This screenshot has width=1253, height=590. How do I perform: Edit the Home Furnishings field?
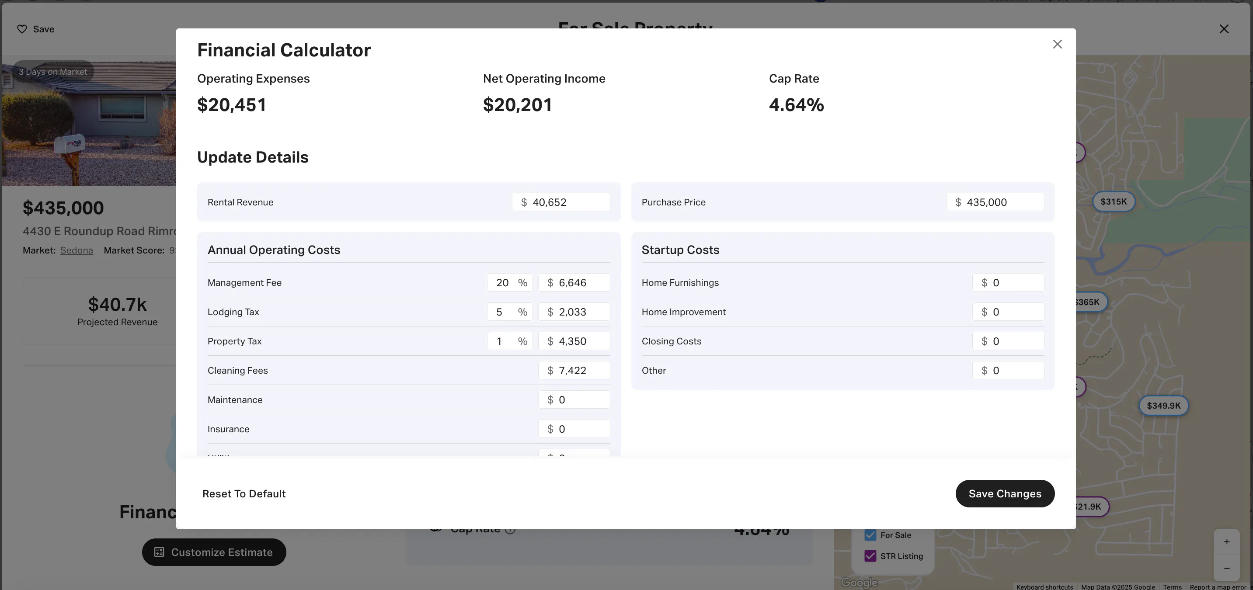pos(1008,283)
